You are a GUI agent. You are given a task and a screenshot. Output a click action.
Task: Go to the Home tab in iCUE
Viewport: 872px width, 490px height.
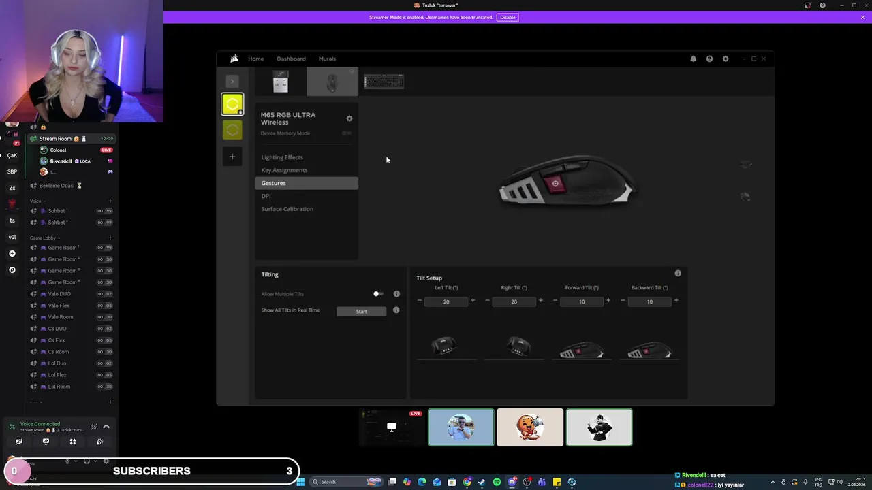255,59
